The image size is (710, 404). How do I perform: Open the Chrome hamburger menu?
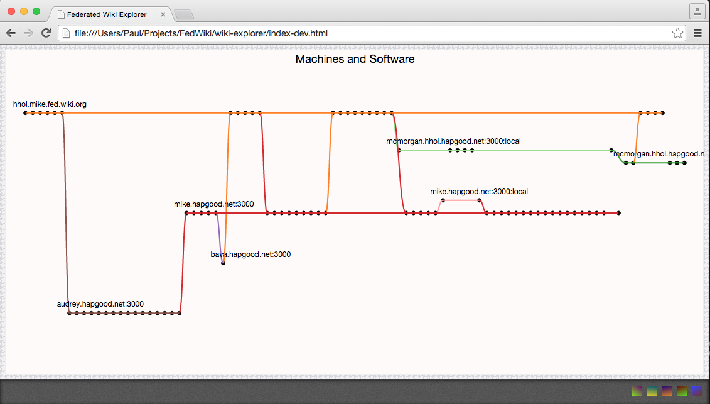[698, 33]
